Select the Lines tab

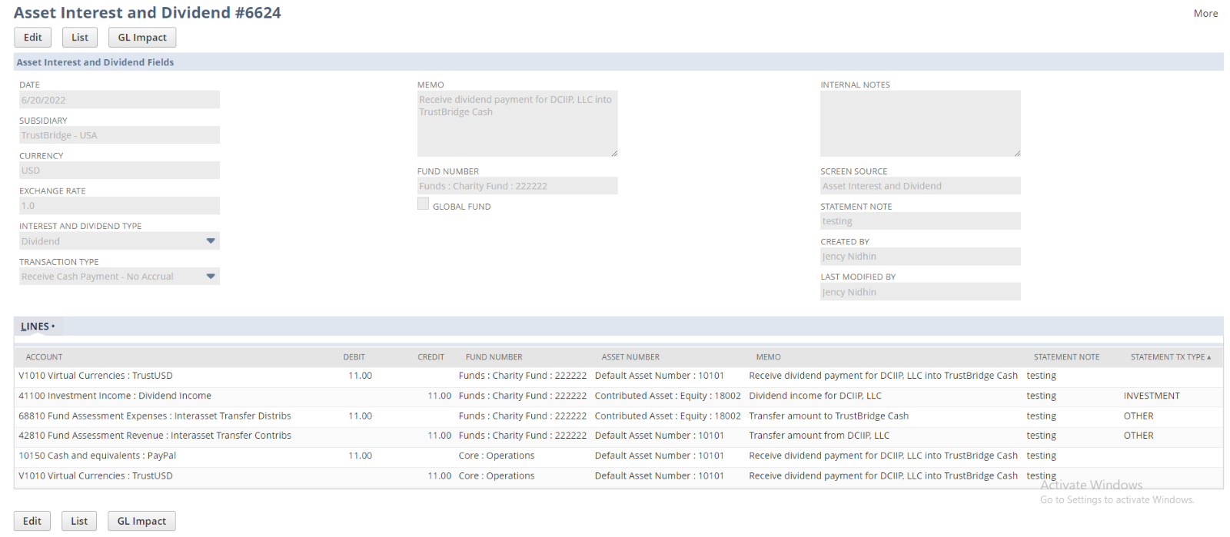point(35,327)
